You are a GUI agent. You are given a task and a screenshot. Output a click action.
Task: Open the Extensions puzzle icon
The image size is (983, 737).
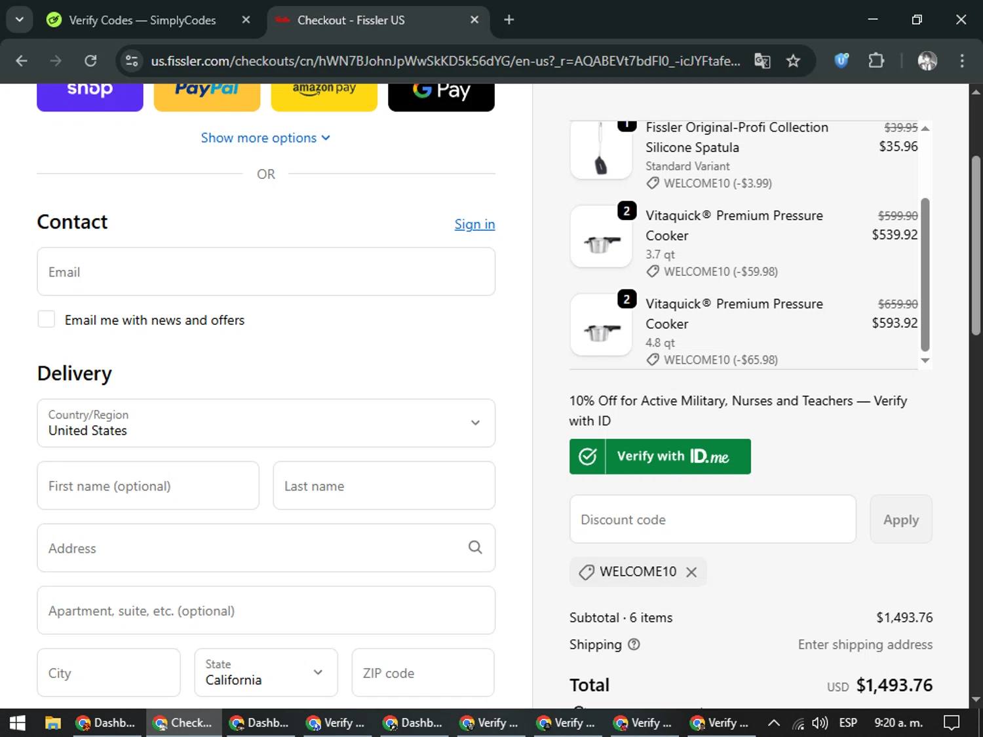point(876,61)
